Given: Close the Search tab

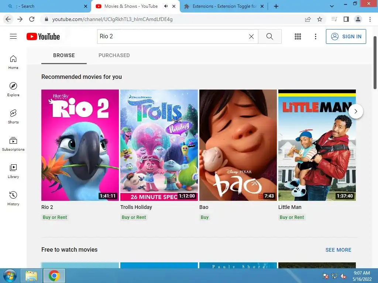Looking at the screenshot, I should click(x=86, y=6).
